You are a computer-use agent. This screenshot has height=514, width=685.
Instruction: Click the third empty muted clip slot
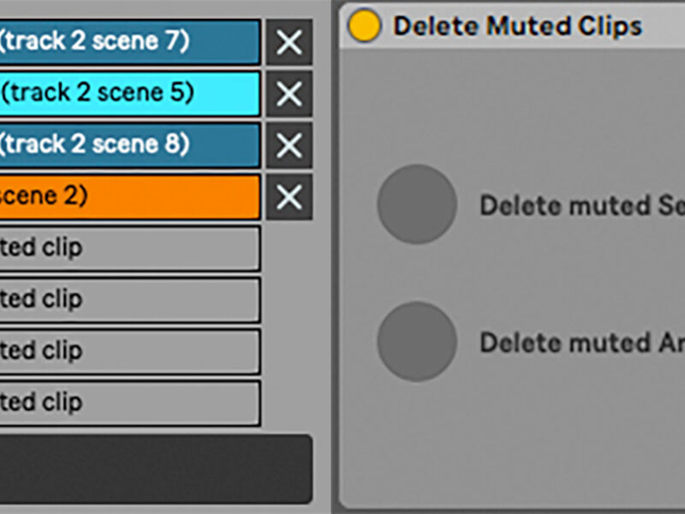128,351
